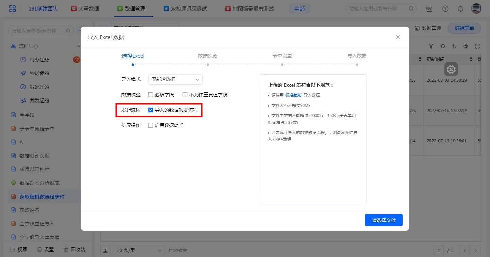Open the 导入模式 dropdown

(x=175, y=79)
